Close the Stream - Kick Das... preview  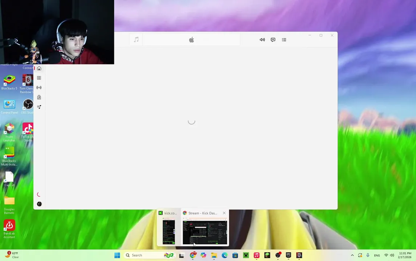point(224,213)
